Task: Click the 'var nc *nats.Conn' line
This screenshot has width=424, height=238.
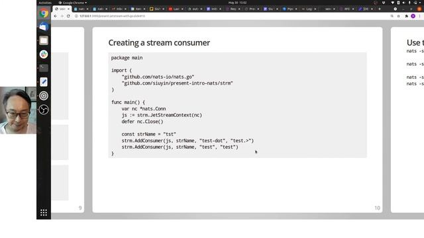Action: 144,108
